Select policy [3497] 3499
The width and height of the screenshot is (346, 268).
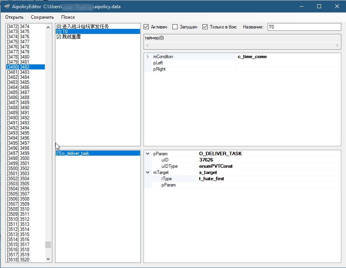(x=26, y=153)
